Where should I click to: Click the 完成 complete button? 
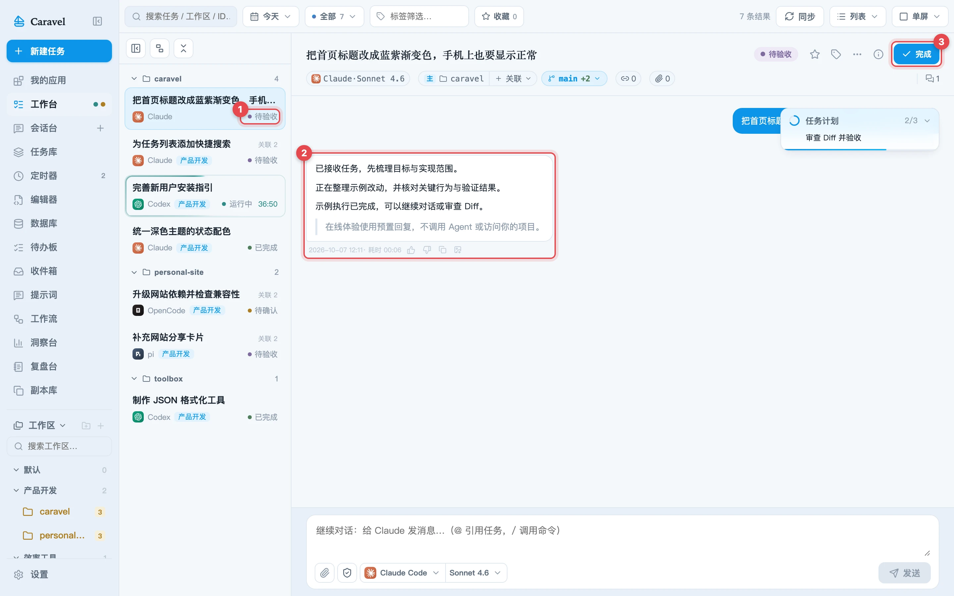point(916,54)
